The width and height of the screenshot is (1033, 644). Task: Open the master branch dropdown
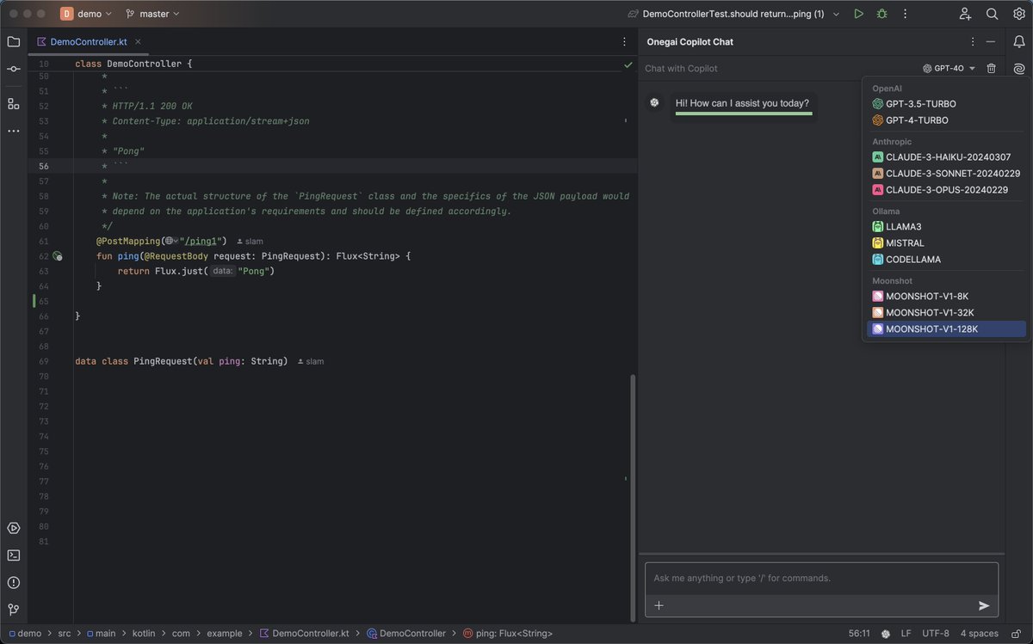coord(152,14)
